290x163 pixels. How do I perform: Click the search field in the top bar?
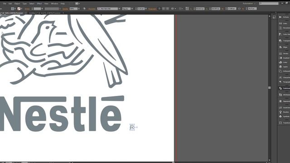[x=269, y=4]
